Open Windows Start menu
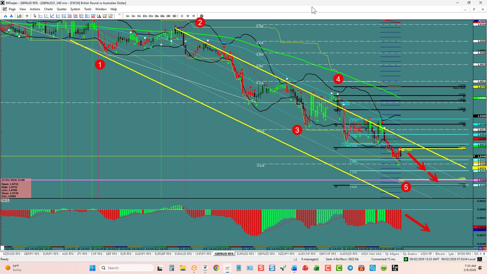This screenshot has width=487, height=274. coord(93,268)
